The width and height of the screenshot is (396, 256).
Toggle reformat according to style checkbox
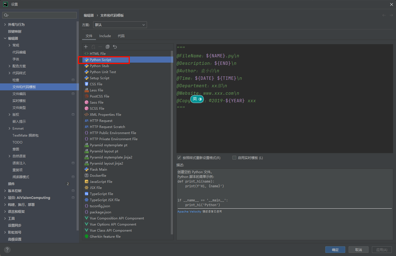pos(179,158)
